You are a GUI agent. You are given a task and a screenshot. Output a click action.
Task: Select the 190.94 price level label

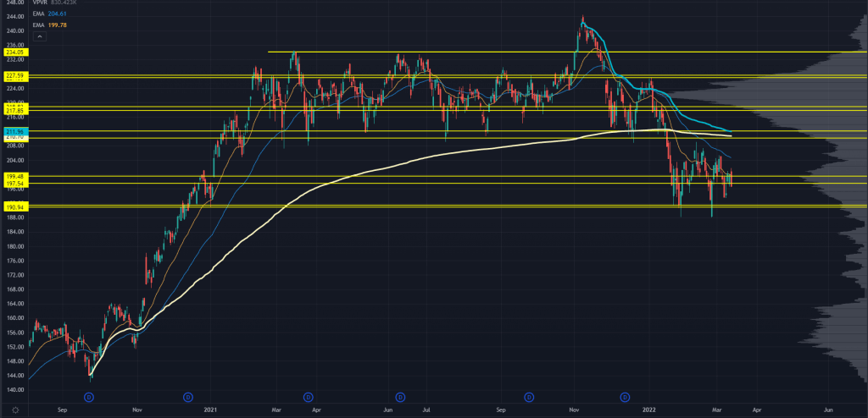click(x=14, y=206)
